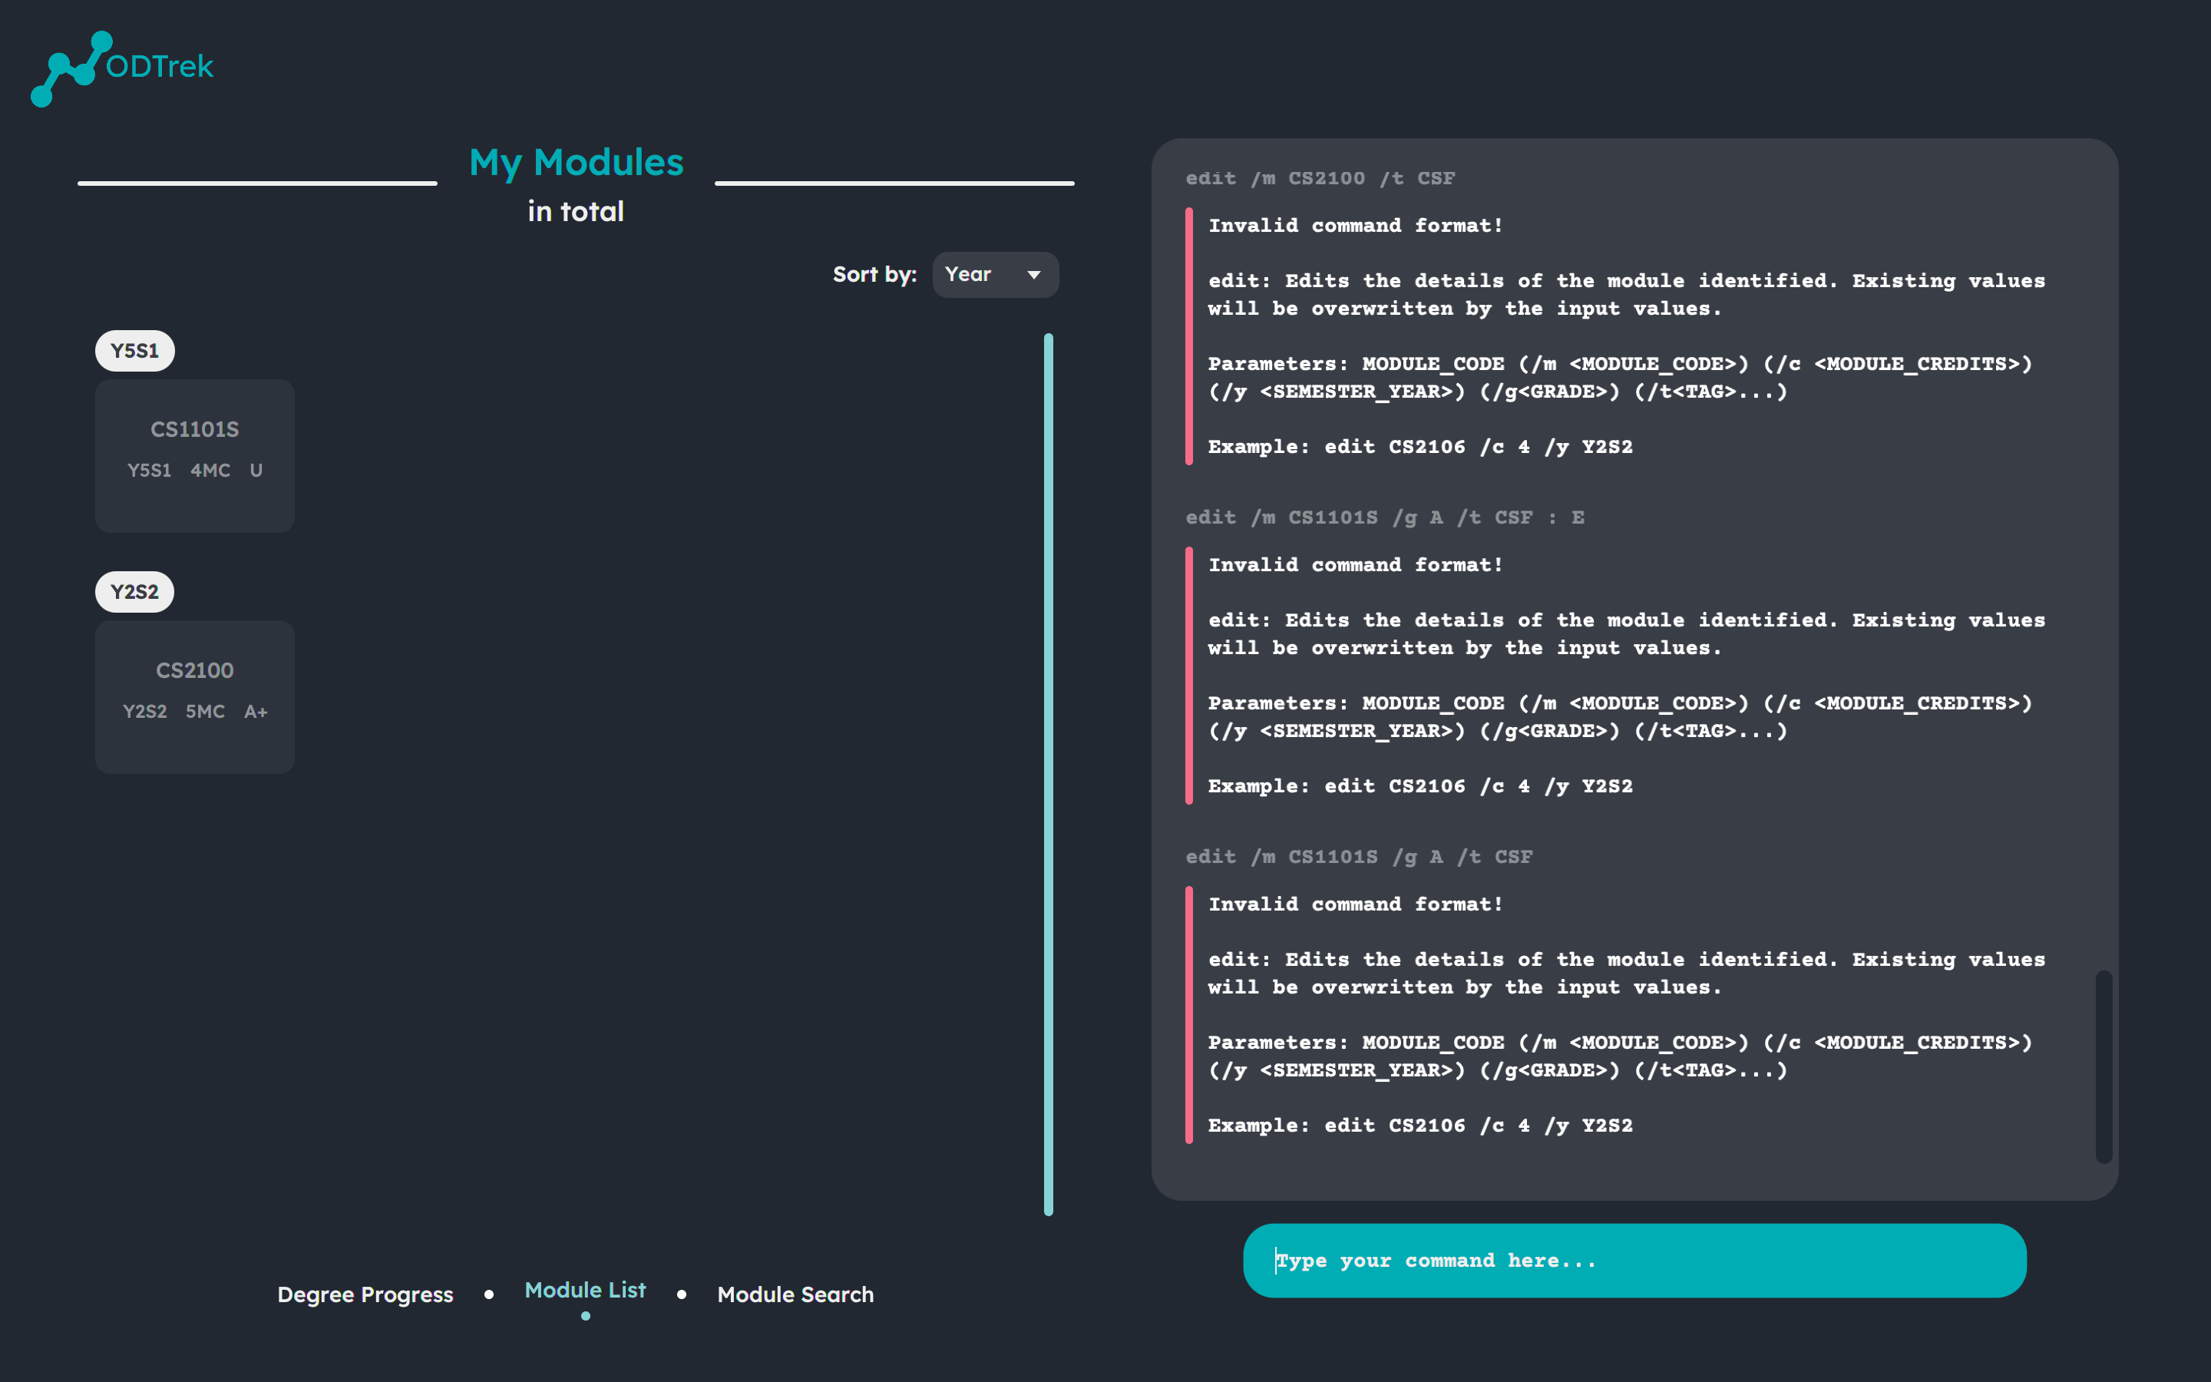Click the Y5S1 semester badge
The height and width of the screenshot is (1382, 2211).
coord(134,351)
